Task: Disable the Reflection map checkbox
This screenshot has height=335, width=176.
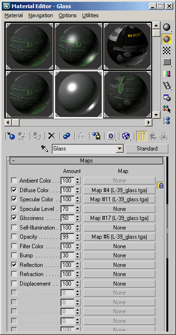Action: (x=14, y=265)
